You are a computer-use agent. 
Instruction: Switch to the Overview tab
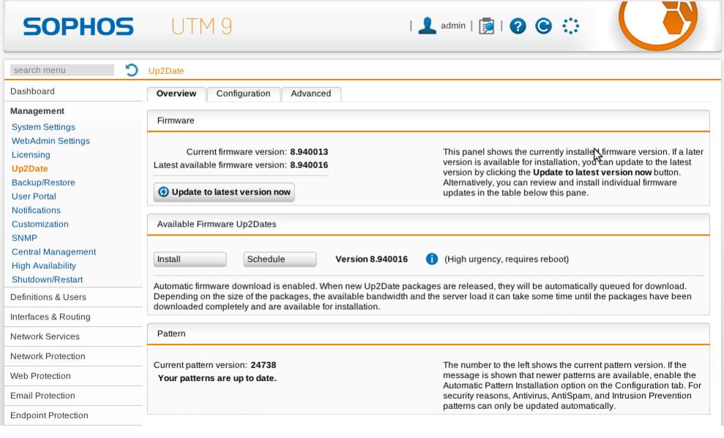tap(176, 94)
